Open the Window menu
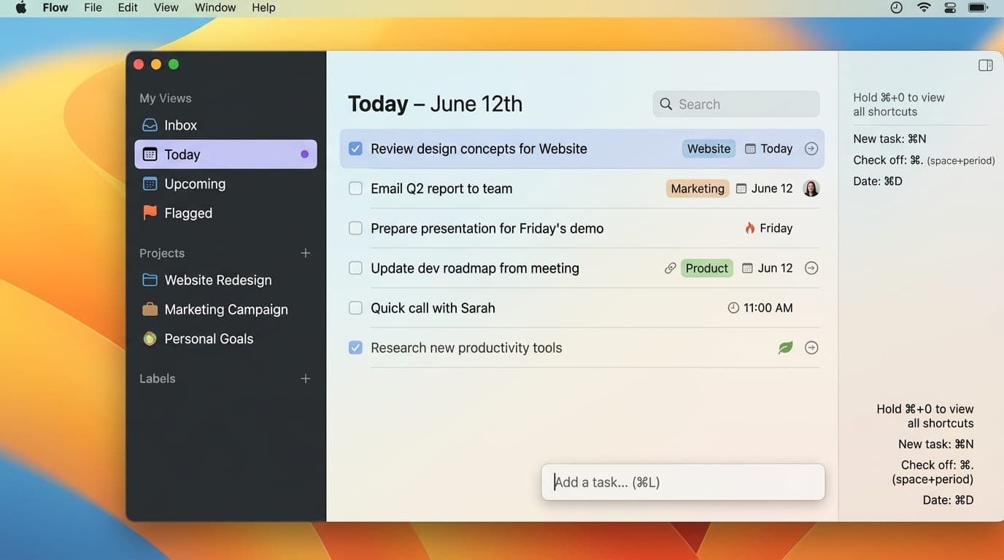 [x=215, y=7]
